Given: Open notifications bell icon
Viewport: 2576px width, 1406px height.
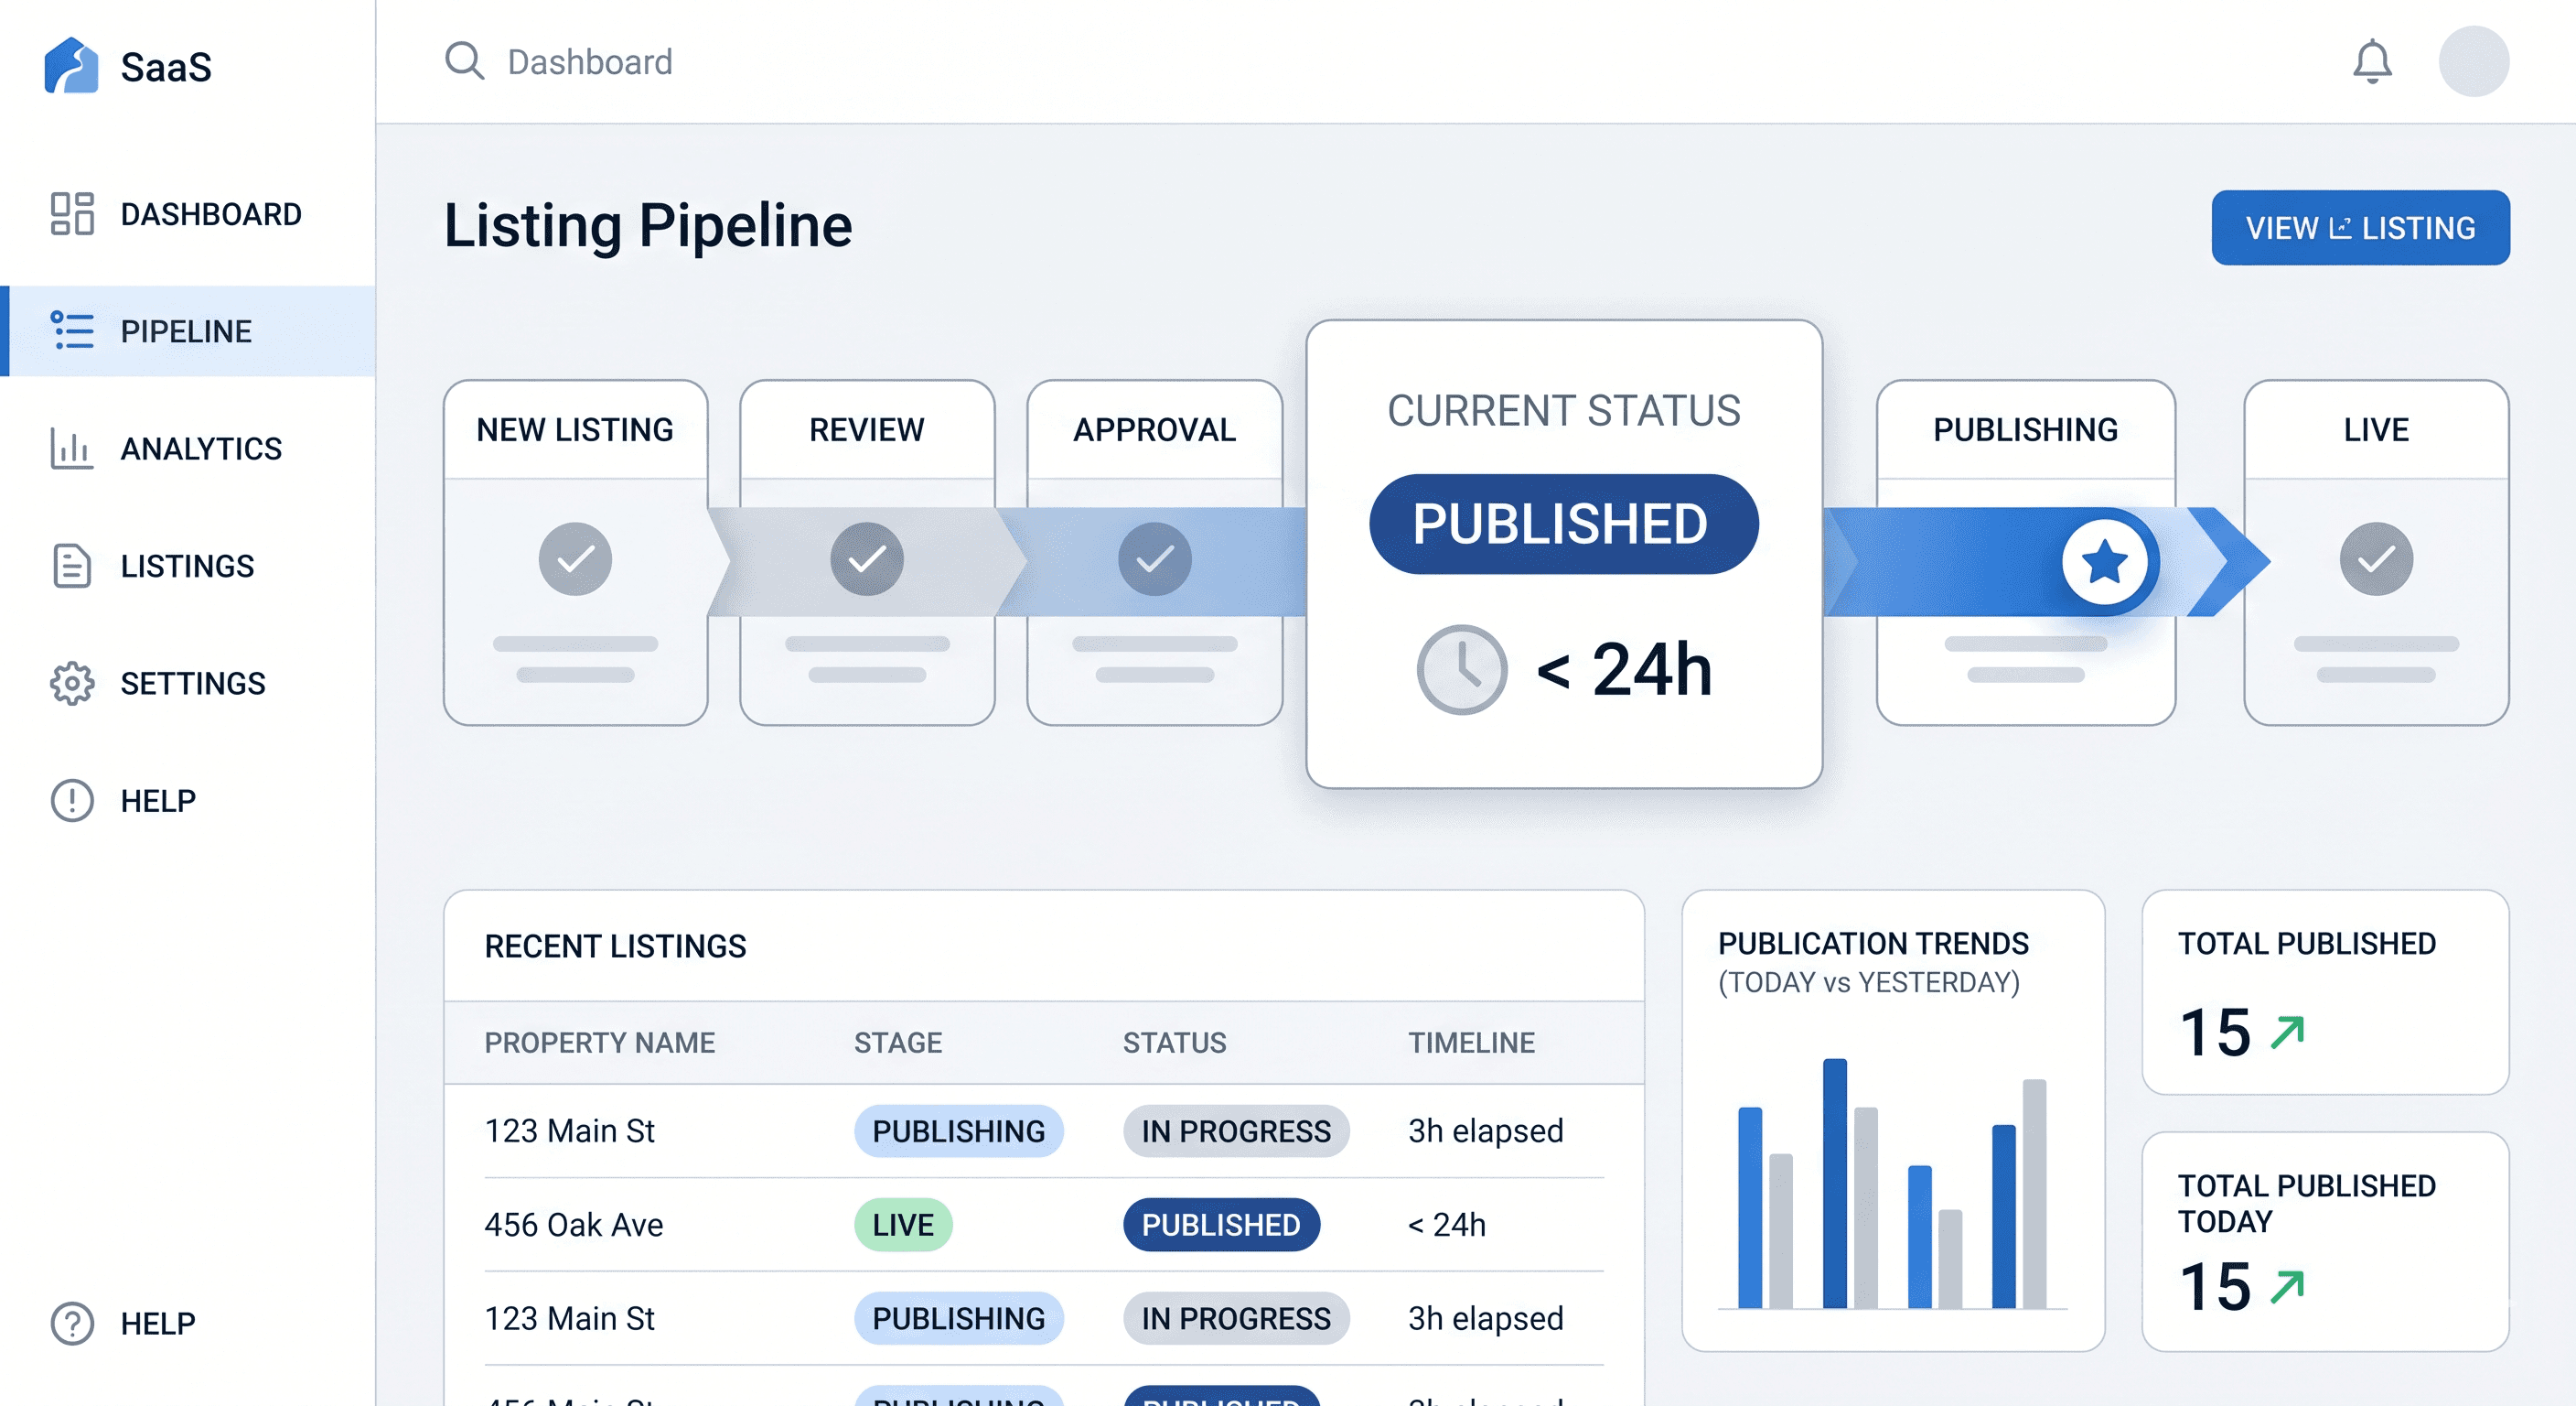Looking at the screenshot, I should click(2371, 62).
